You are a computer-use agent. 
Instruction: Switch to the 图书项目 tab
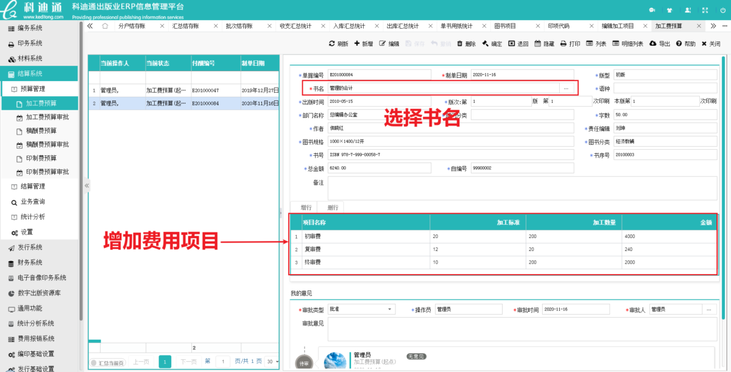point(505,26)
